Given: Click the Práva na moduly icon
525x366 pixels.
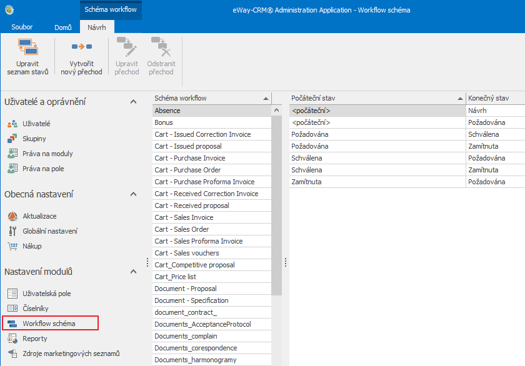Looking at the screenshot, I should (x=12, y=154).
